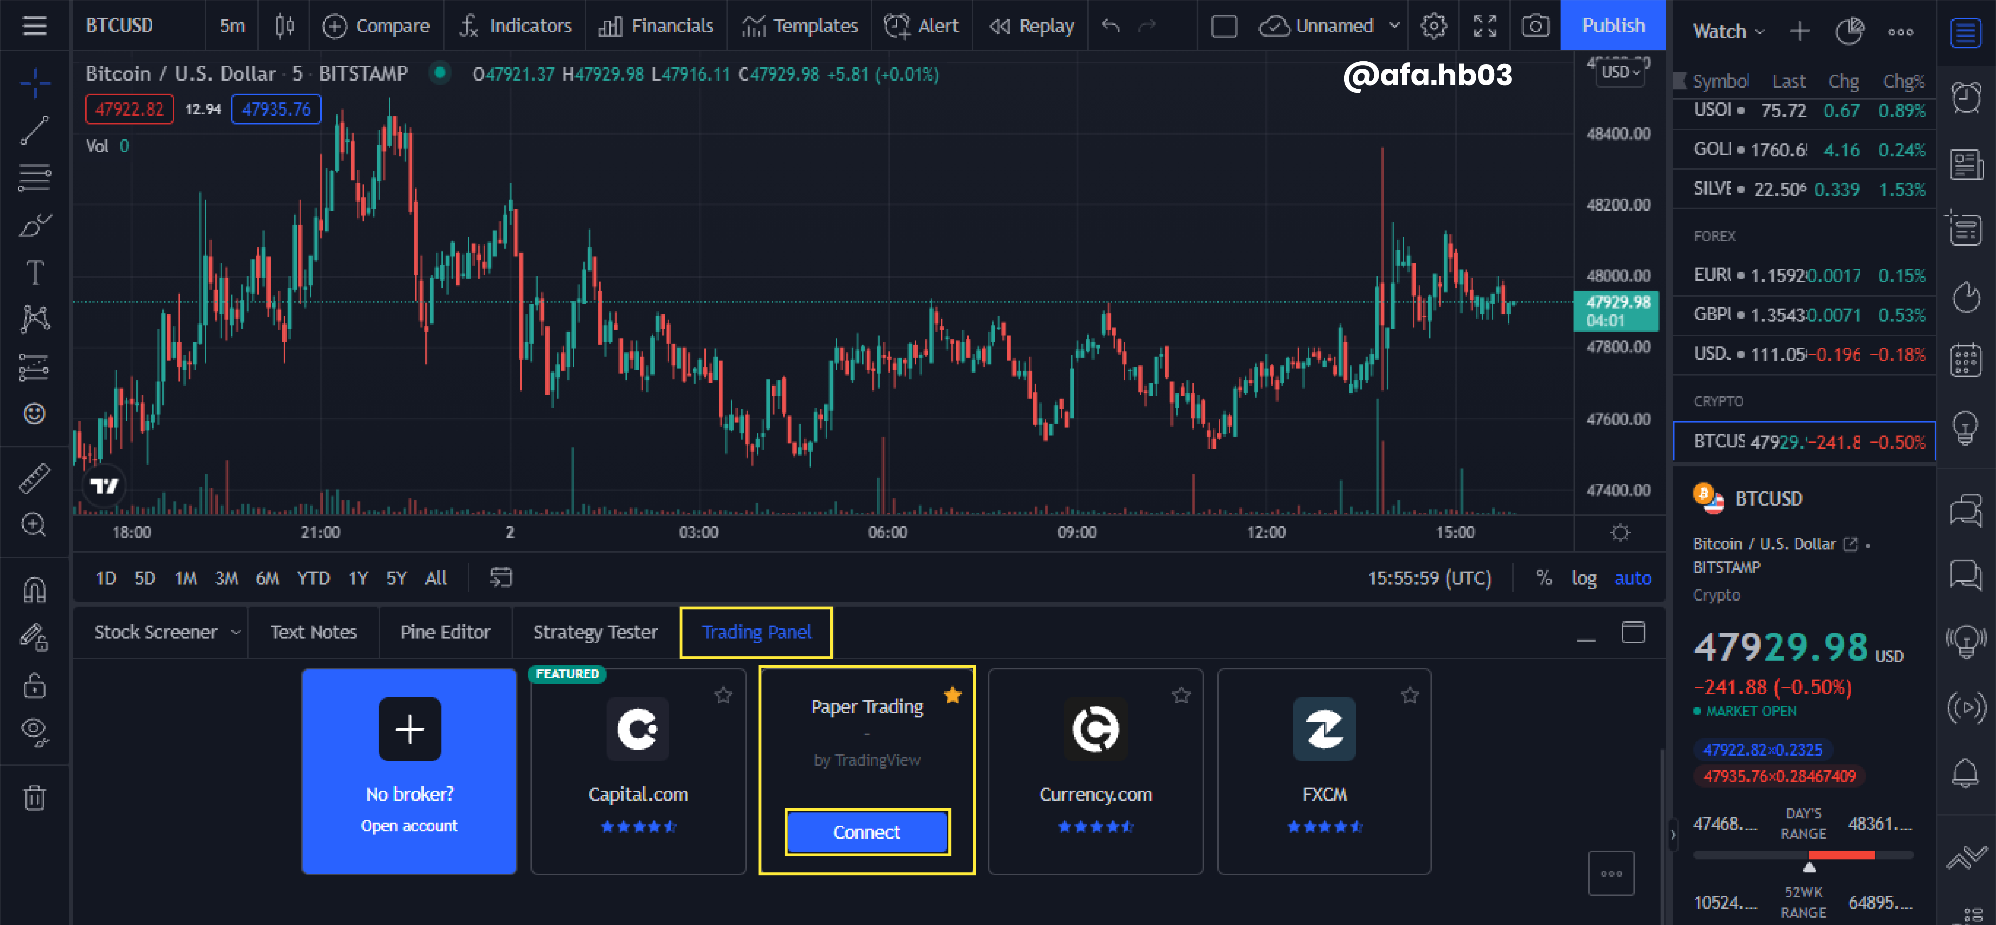Viewport: 1996px width, 925px height.
Task: Toggle auto price scale
Action: (1633, 578)
